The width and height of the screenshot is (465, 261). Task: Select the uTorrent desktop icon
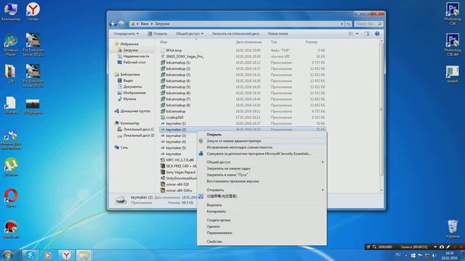coord(11,167)
